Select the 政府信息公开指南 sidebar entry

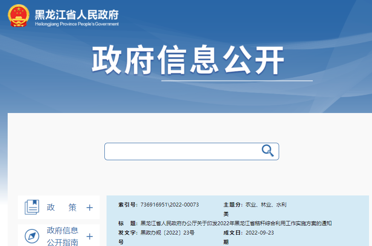pyautogui.click(x=62, y=236)
